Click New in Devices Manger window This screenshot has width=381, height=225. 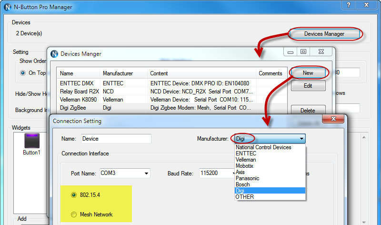pyautogui.click(x=308, y=73)
